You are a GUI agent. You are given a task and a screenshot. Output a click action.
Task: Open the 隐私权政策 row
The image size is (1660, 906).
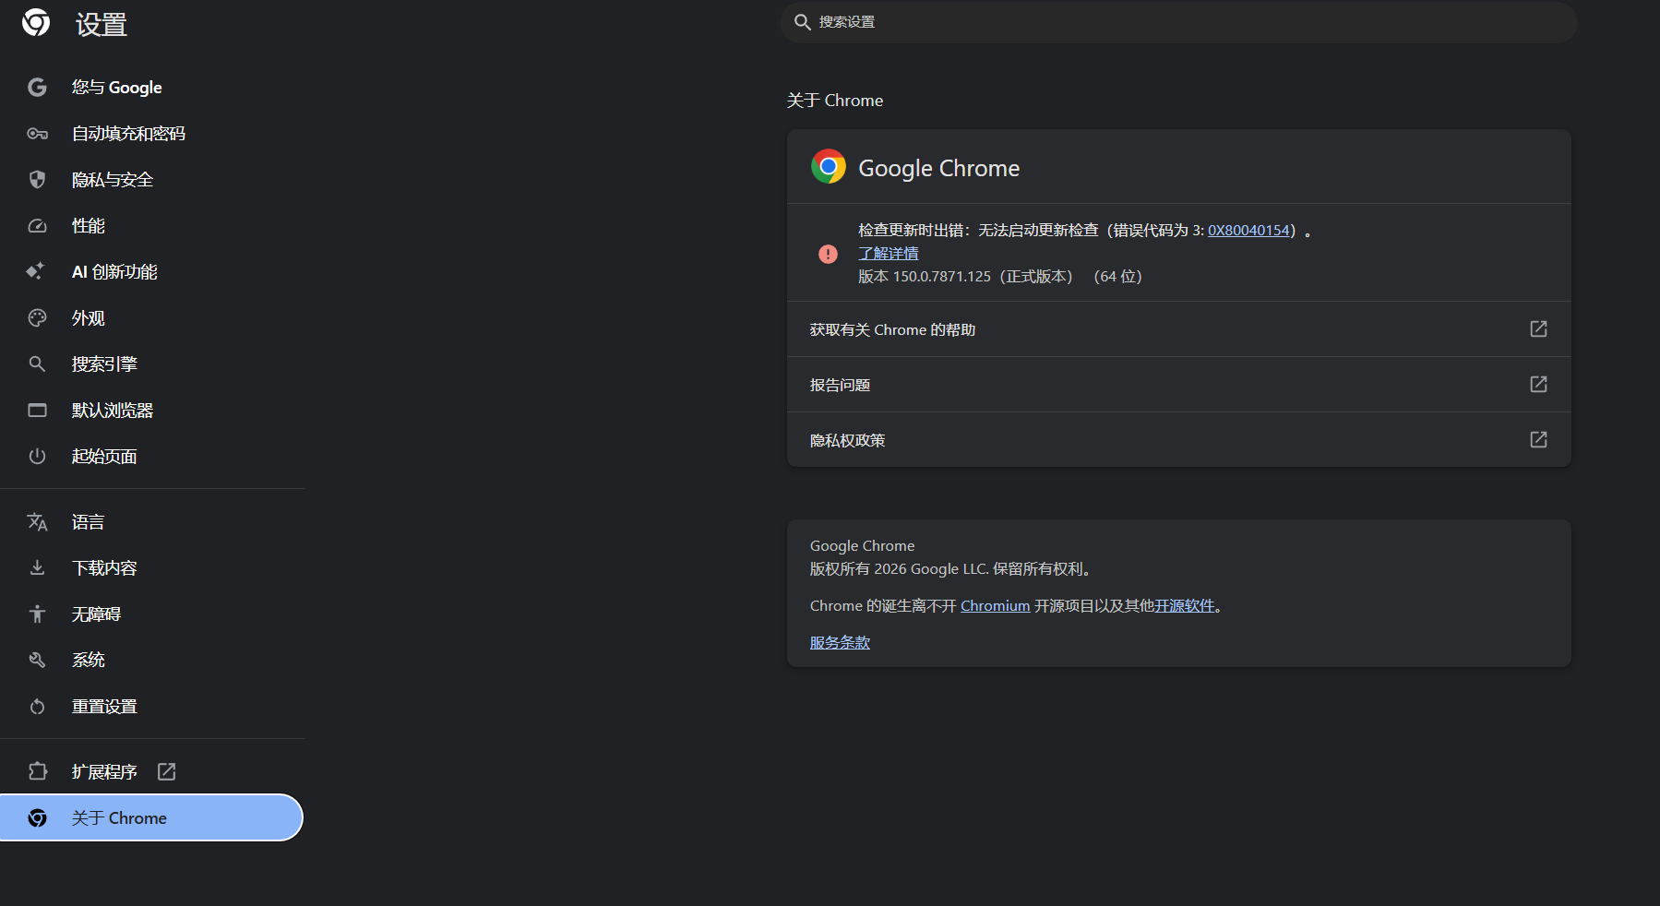click(x=1178, y=440)
